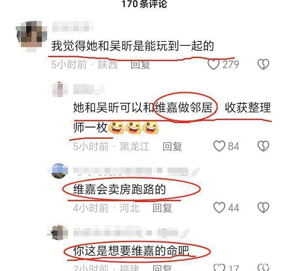
Task: Reply to the 河北 comment
Action: coord(162,208)
